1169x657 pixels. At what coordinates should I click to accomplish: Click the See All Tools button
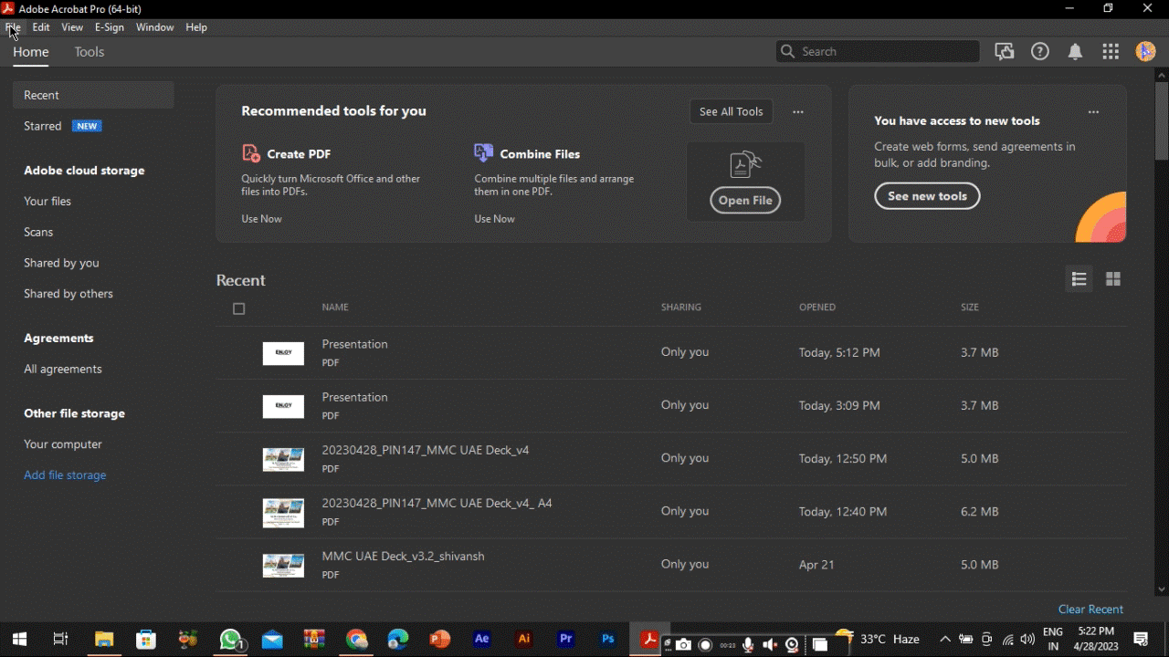[731, 111]
